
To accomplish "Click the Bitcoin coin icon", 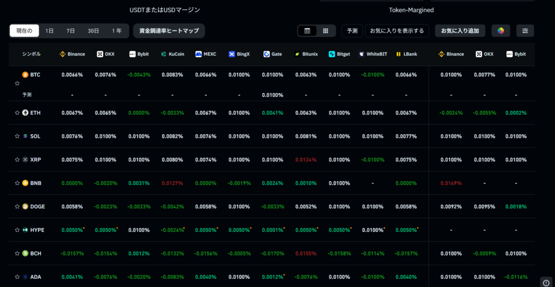I will tap(25, 75).
